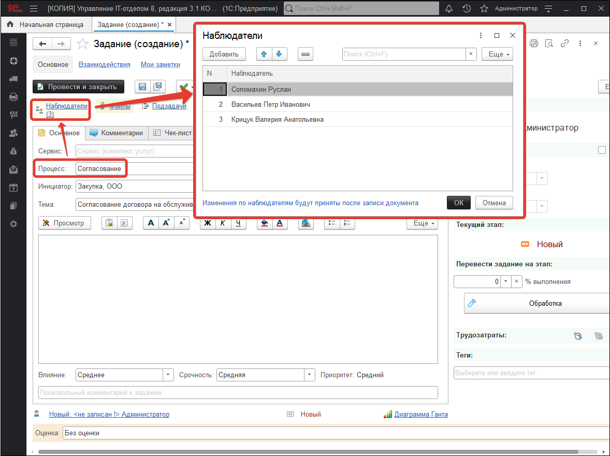Toggle bold text formatting (Ж)
This screenshot has height=456, width=610.
(208, 223)
